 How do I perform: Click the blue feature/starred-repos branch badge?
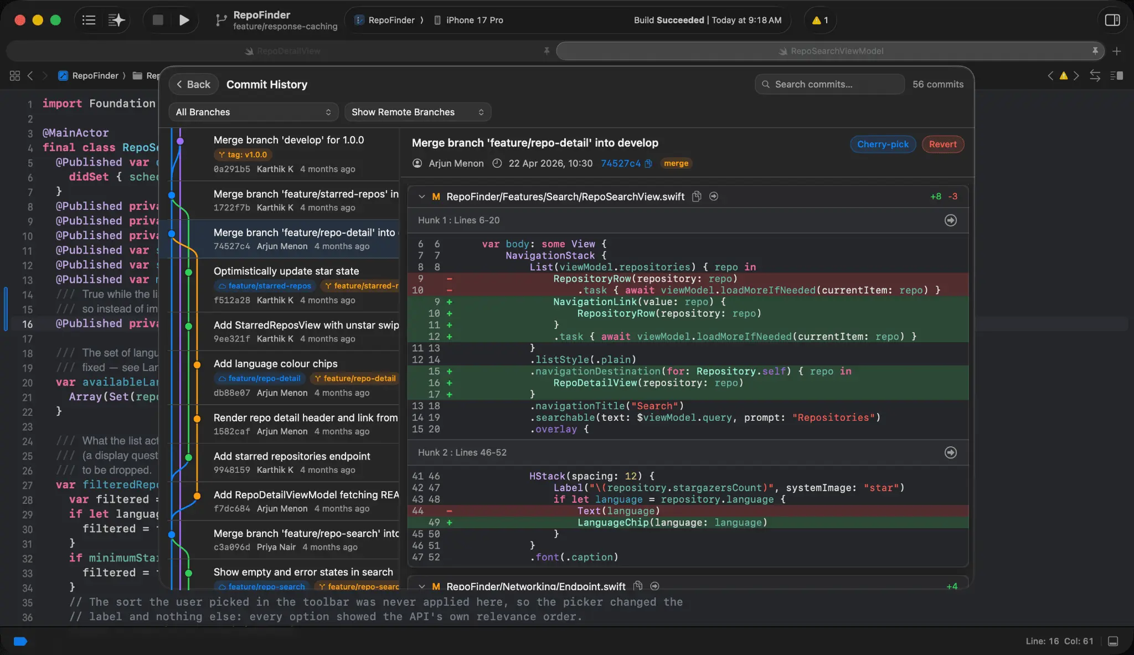coord(265,286)
